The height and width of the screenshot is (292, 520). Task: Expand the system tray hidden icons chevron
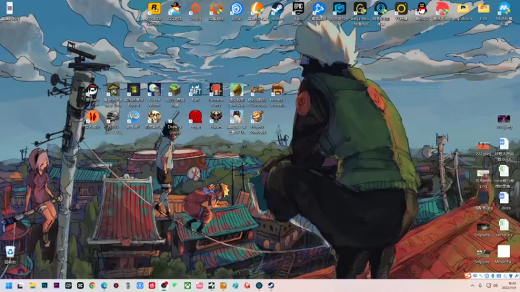pyautogui.click(x=473, y=286)
